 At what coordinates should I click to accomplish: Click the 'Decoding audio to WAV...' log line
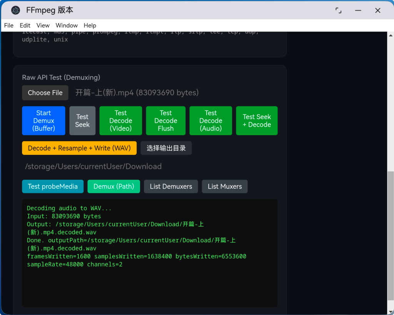69,208
